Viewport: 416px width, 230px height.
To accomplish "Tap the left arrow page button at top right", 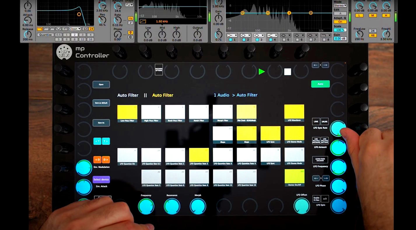I will pos(315,65).
